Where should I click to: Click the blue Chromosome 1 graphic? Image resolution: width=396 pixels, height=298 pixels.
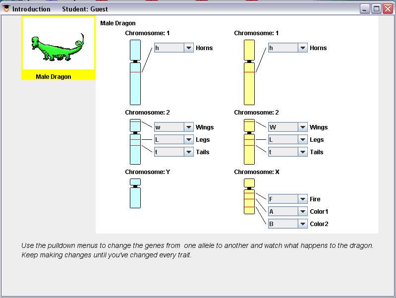click(x=135, y=72)
